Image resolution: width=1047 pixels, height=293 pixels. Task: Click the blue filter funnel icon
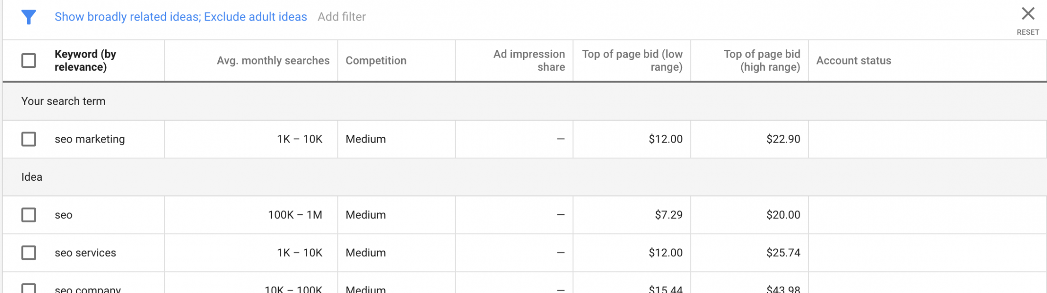click(29, 17)
